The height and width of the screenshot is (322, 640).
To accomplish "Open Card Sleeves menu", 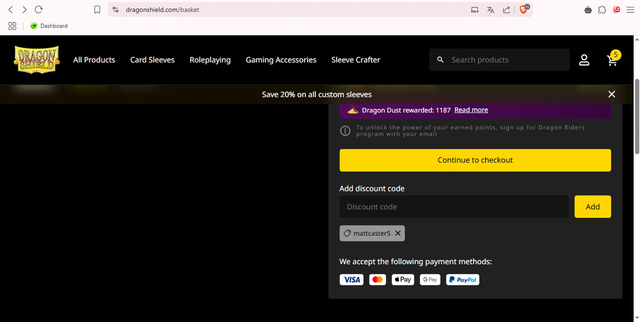I will pyautogui.click(x=152, y=60).
